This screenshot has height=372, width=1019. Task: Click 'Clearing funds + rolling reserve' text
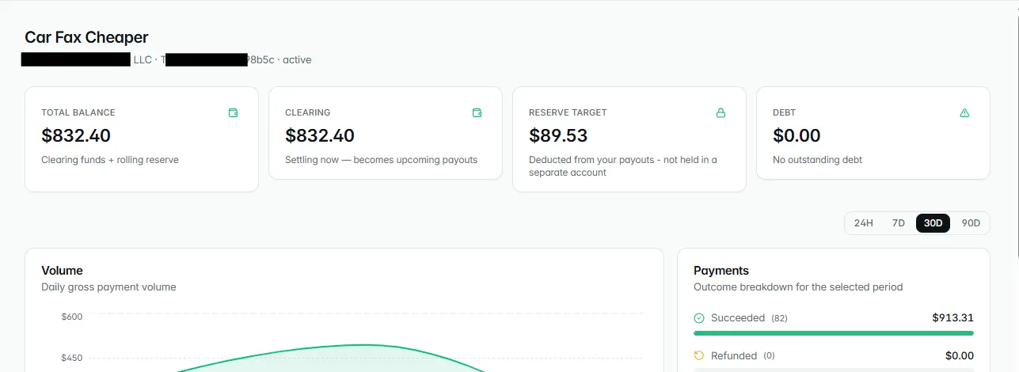110,160
